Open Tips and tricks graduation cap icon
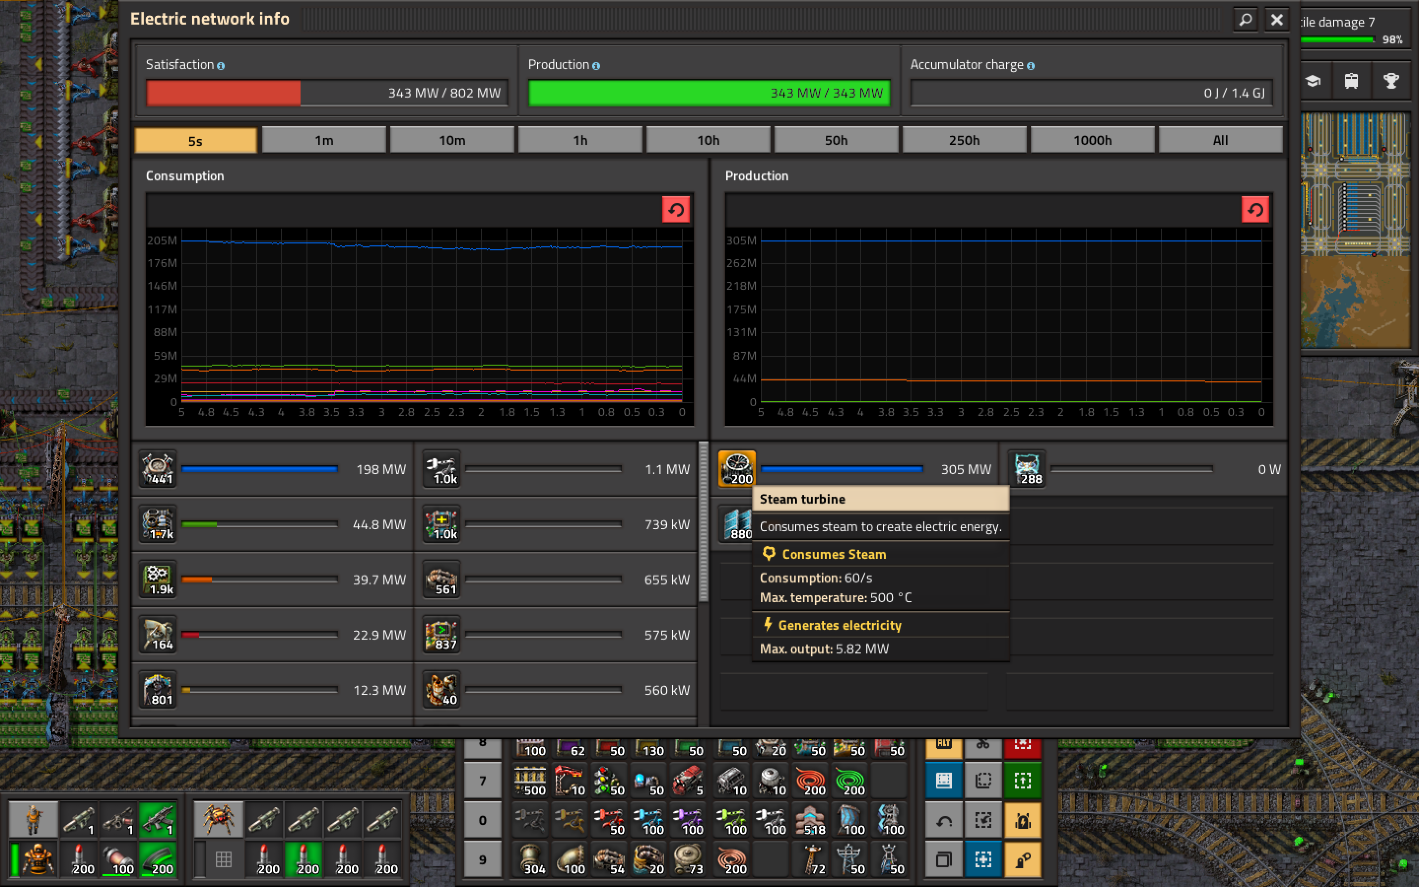 [1313, 81]
